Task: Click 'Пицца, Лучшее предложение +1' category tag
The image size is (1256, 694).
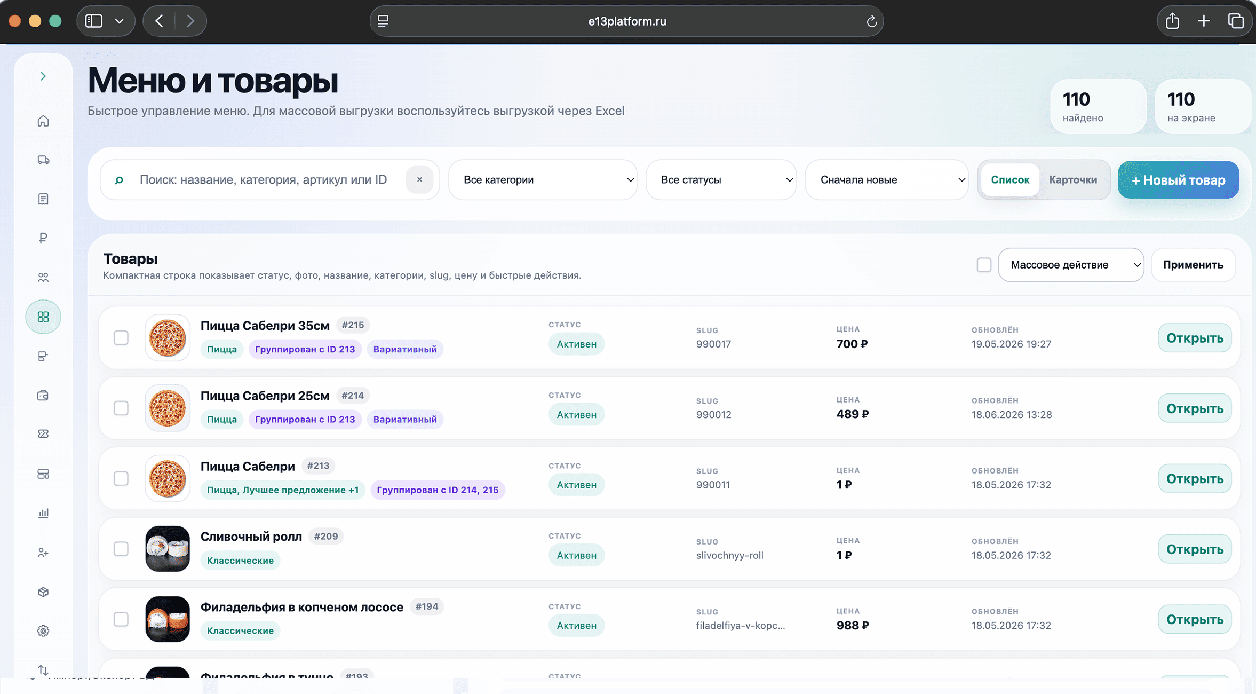Action: point(283,490)
